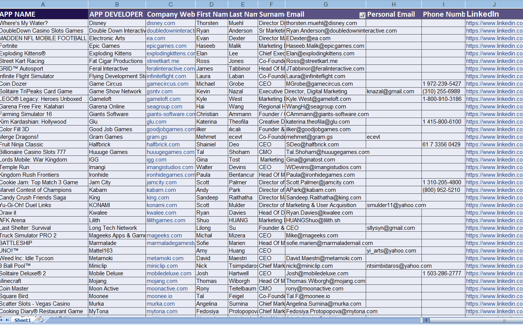
Task: Open the igg.com link
Action: [157, 160]
